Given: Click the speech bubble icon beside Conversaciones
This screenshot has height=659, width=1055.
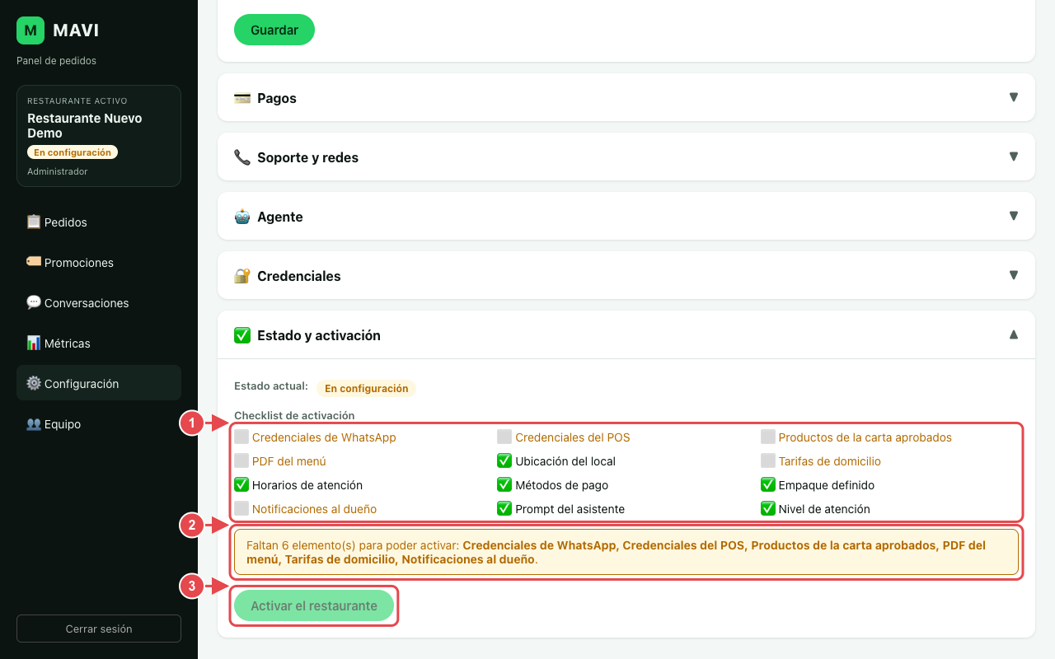Looking at the screenshot, I should tap(34, 302).
